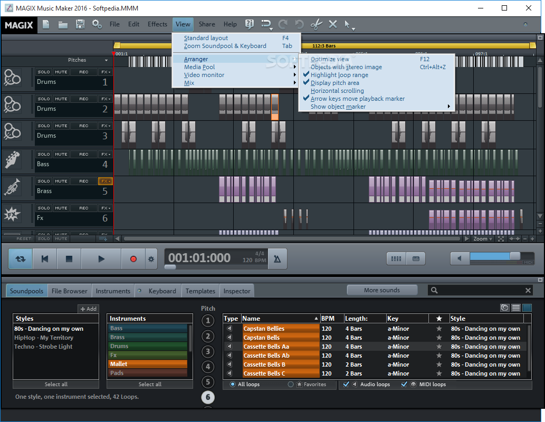Choose Standard layout menu item
The image size is (545, 422).
236,38
